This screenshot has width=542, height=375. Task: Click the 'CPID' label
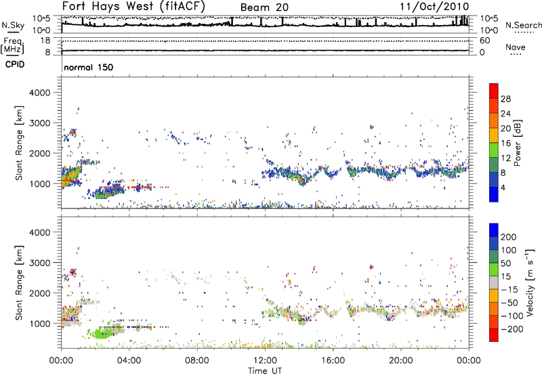tap(15, 64)
